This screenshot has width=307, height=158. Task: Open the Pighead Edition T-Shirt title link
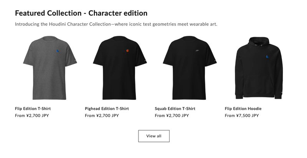(107, 108)
